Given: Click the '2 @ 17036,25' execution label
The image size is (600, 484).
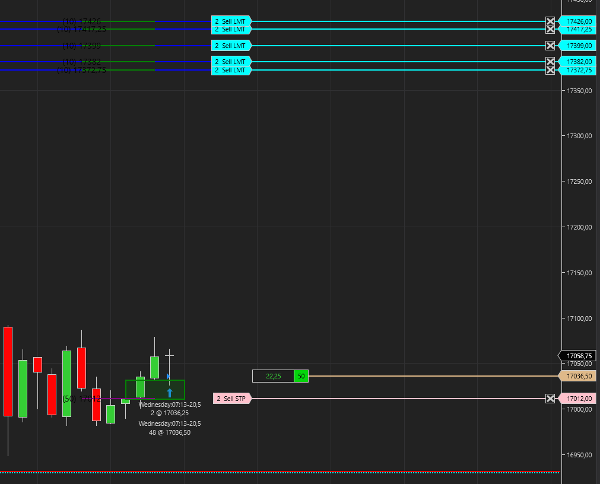Looking at the screenshot, I should coord(170,413).
